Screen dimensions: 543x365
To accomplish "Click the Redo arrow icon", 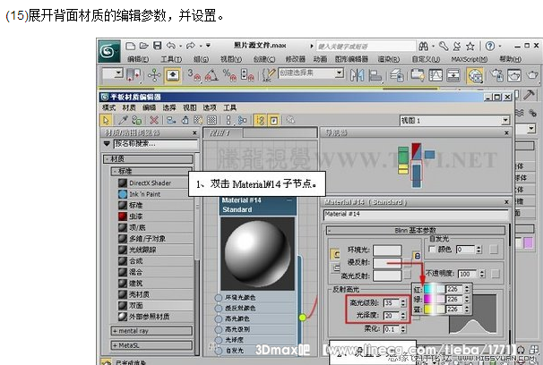I will [x=191, y=46].
